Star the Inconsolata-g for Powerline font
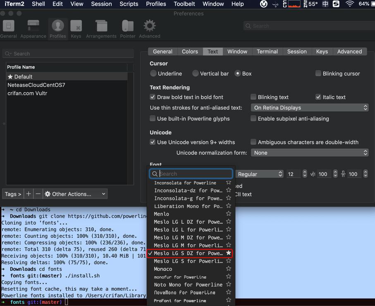This screenshot has height=306, width=375. [x=229, y=198]
